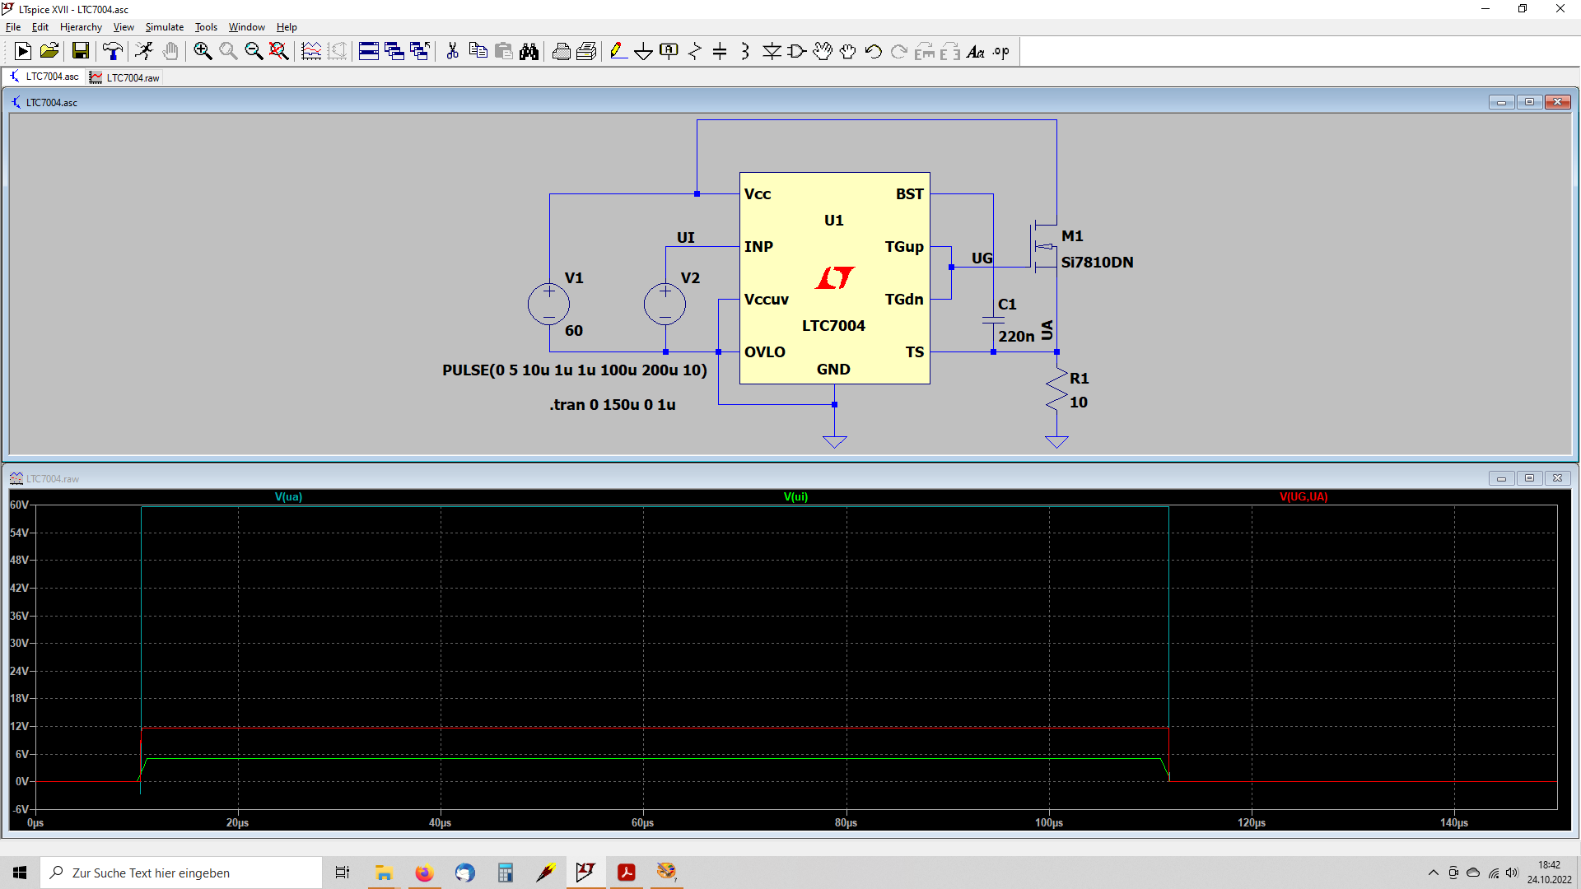Image resolution: width=1581 pixels, height=889 pixels.
Task: Click the Zoom In magnifier icon
Action: (203, 52)
